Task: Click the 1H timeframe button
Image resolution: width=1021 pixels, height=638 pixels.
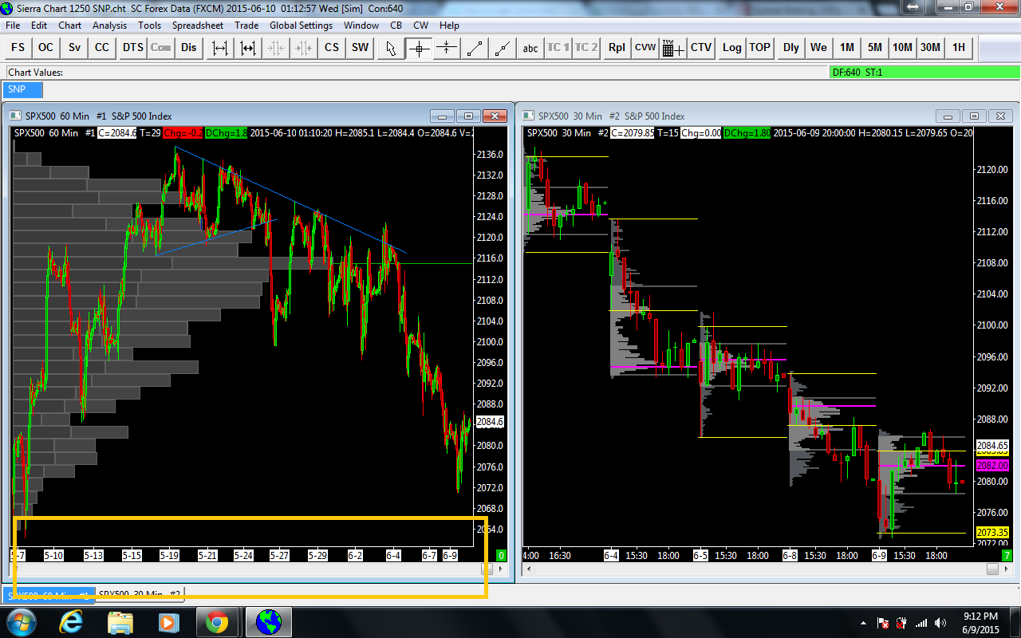Action: [x=959, y=47]
